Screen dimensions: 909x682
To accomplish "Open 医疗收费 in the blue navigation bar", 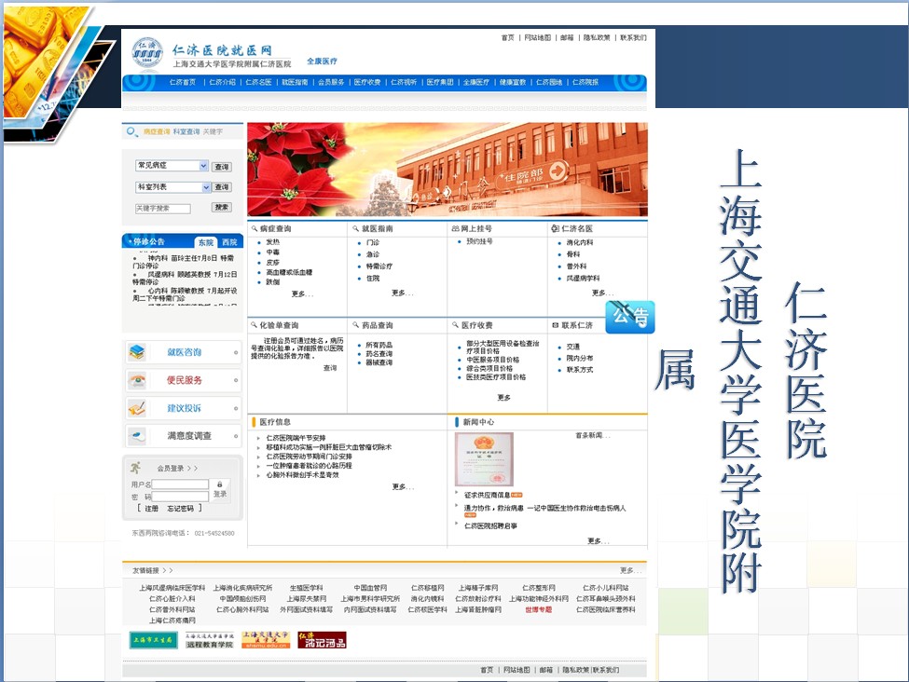I will [366, 82].
